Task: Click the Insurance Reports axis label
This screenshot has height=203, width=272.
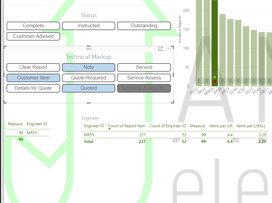Action: coord(180,29)
